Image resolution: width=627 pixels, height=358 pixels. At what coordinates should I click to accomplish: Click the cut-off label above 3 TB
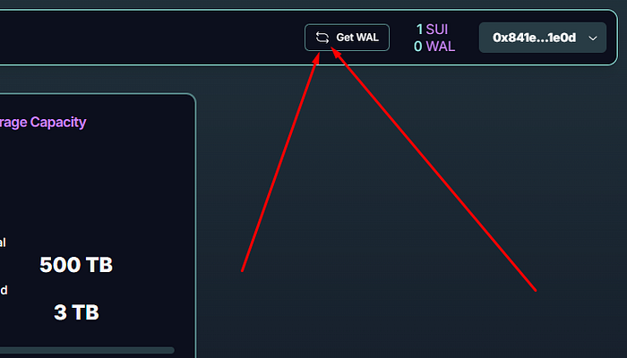coord(4,290)
